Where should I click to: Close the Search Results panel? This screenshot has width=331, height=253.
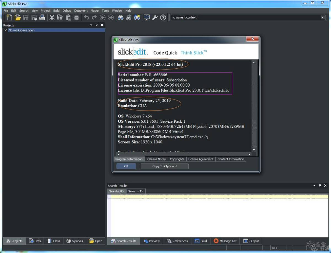pyautogui.click(x=325, y=185)
